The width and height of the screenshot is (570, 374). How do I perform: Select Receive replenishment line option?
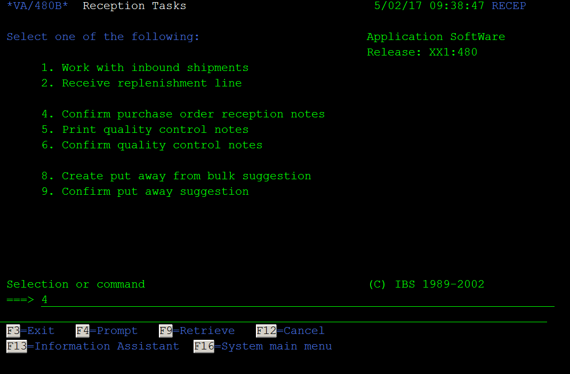tap(141, 83)
